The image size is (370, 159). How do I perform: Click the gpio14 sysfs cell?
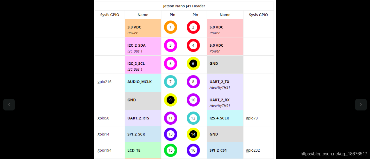click(x=110, y=134)
